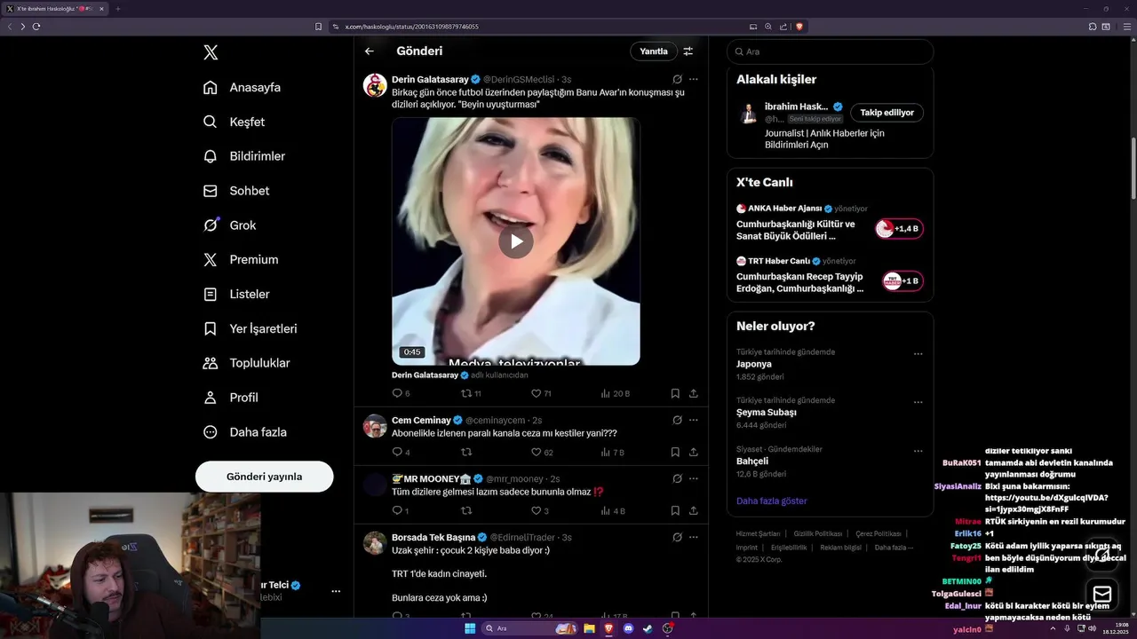1137x639 pixels.
Task: Go back with the post header arrow
Action: pos(370,51)
